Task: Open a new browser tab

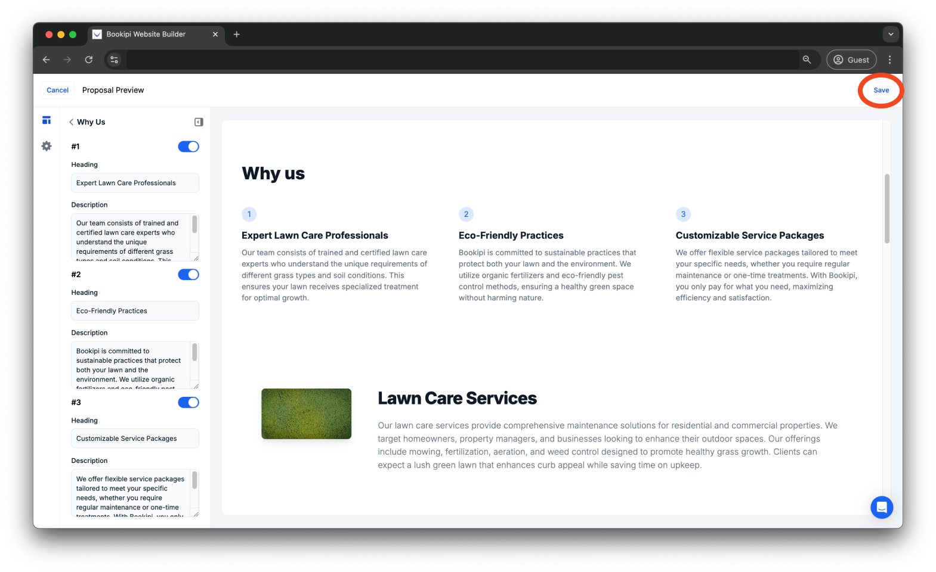Action: point(237,35)
